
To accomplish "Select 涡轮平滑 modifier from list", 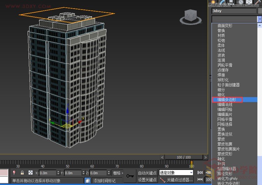I will pos(225,65).
